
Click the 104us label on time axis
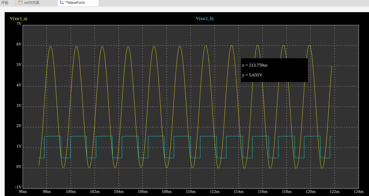[119, 192]
